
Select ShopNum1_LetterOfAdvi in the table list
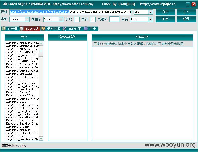22,108
